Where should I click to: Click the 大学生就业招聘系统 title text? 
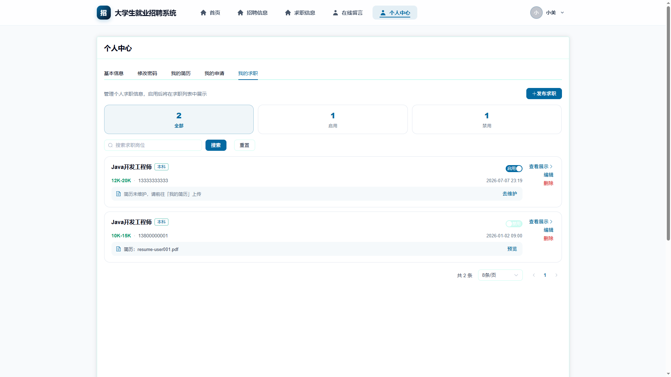point(145,13)
